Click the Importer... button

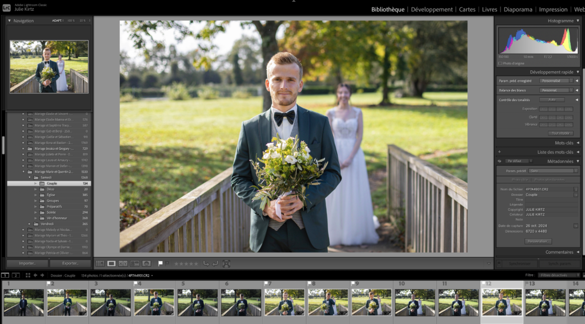[x=27, y=263]
